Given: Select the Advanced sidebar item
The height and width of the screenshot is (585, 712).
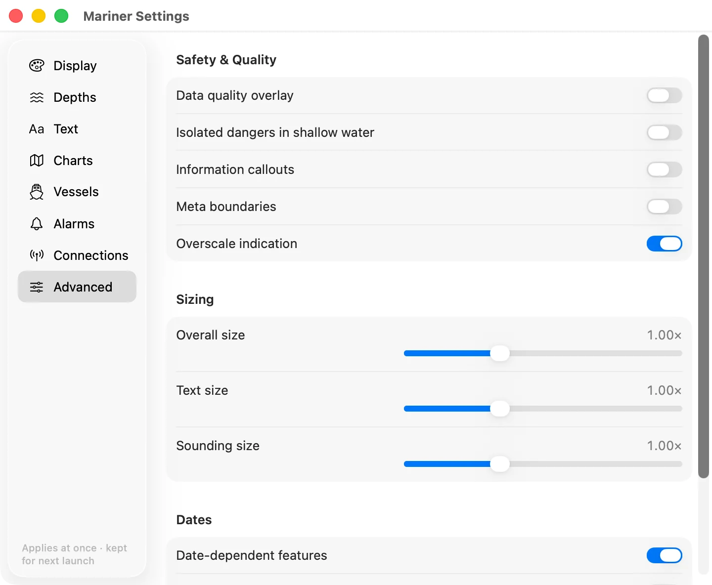Looking at the screenshot, I should (x=77, y=287).
